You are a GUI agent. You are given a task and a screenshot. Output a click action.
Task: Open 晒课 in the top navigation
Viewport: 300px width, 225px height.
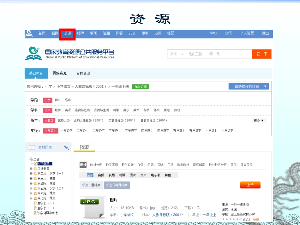pyautogui.click(x=81, y=33)
